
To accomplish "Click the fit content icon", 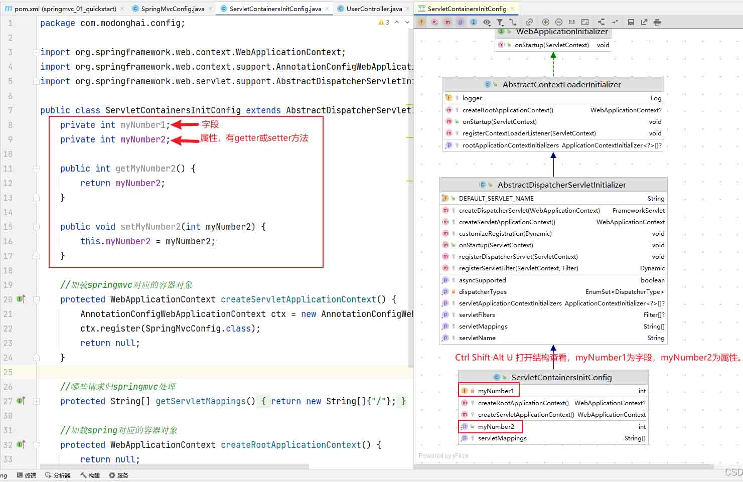I will (x=585, y=22).
